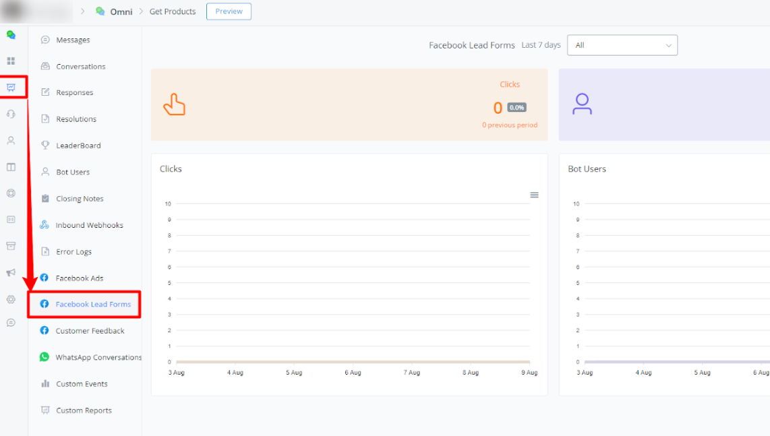
Task: Click the green chat logo icon in left rail
Action: (x=11, y=34)
